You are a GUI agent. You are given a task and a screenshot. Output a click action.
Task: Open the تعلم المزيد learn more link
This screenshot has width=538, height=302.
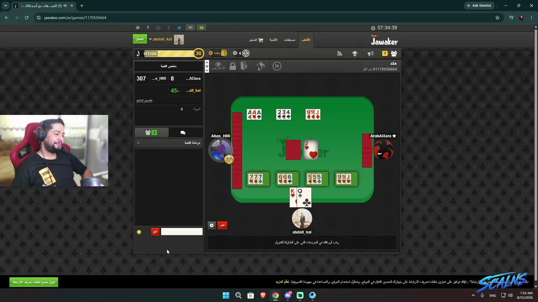(x=282, y=282)
